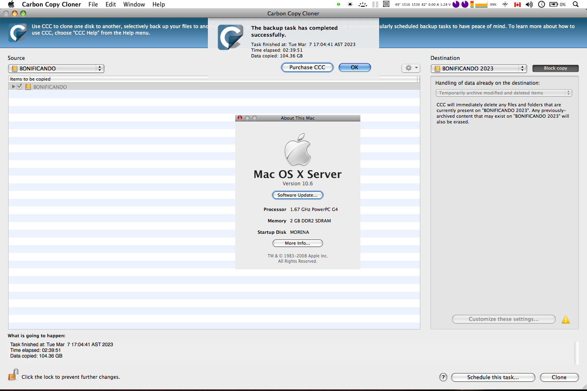Open the Temporarily archive modified items dropdown

(x=504, y=93)
